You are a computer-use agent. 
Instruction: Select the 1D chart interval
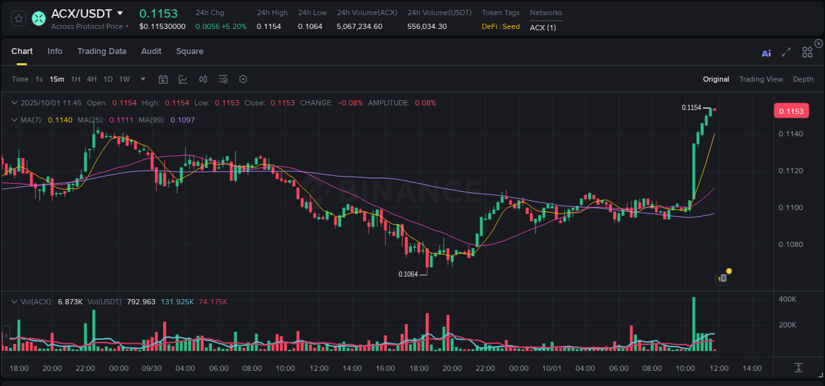tap(108, 79)
